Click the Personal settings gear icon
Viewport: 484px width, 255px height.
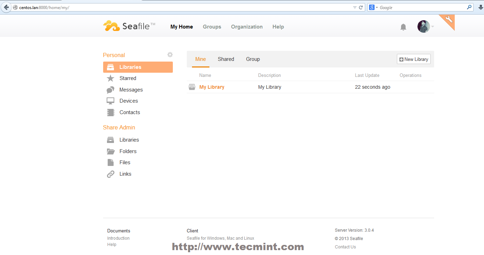[170, 55]
